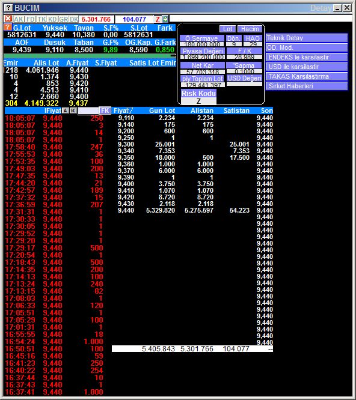Click the green arrow icon beside Z
Viewport: 356px width, 400px height.
(165, 19)
